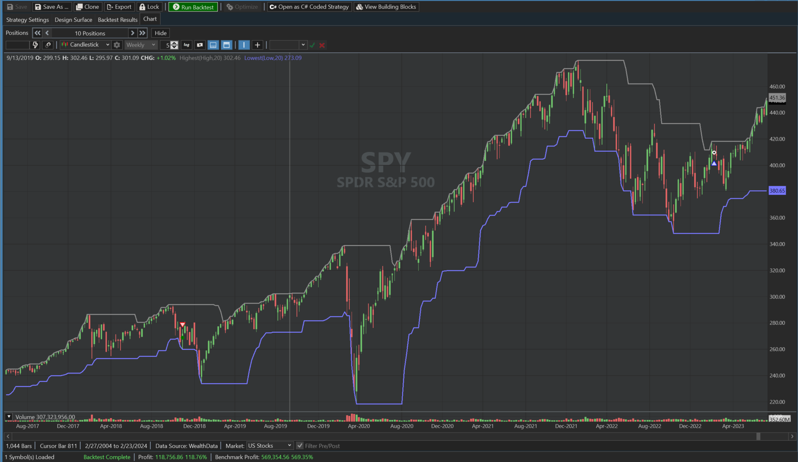Click the Volume 307,323,956.00 label
Viewport: 798px width, 462px height.
pos(45,417)
